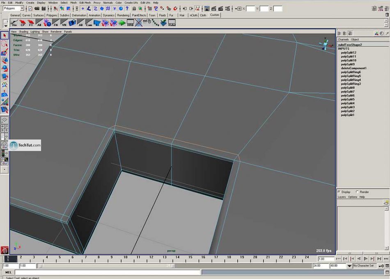This screenshot has width=390, height=279.
Task: Click the mel script shelf icon
Action: pos(147,23)
